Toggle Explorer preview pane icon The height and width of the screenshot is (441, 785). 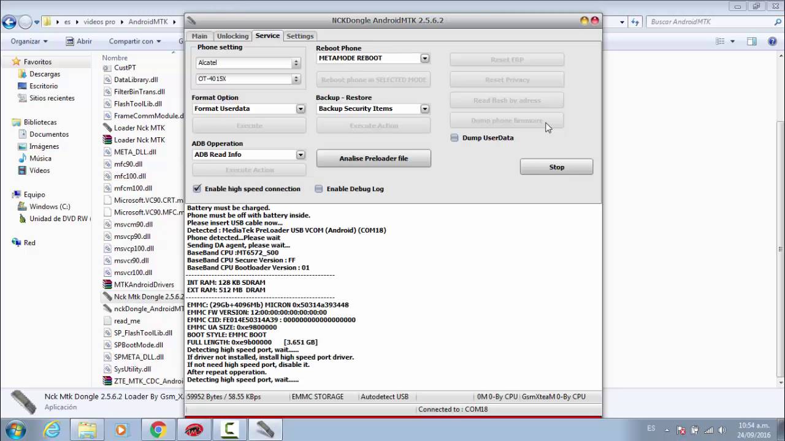752,42
